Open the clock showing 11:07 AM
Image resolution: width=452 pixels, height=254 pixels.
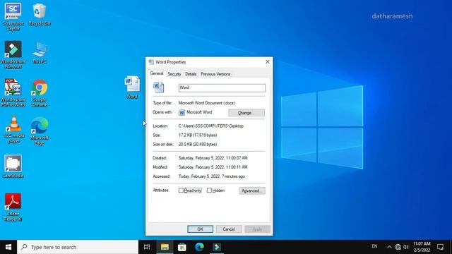point(422,247)
